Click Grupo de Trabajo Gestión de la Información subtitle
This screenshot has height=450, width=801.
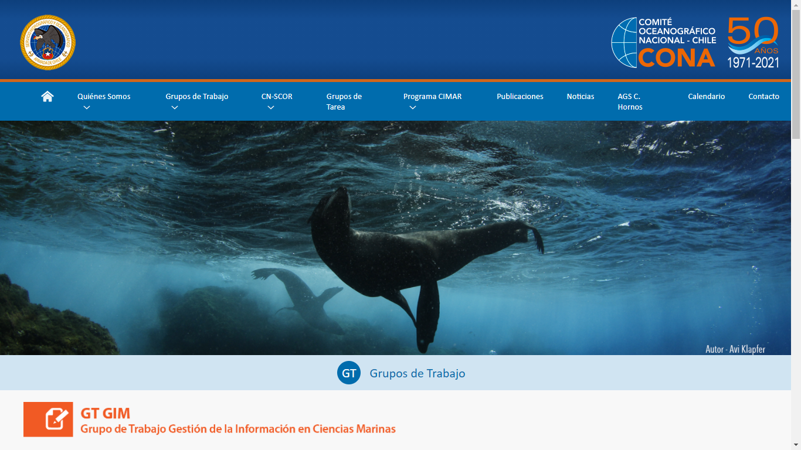click(238, 429)
